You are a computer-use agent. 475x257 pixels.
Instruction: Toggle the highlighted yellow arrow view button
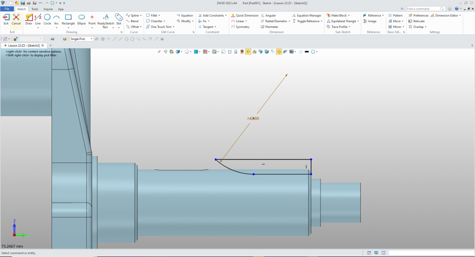click(248, 51)
